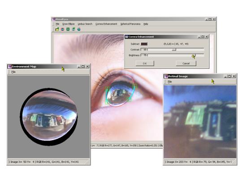This screenshot has height=182, width=242.
Task: Click the Contrast value field
Action: tap(144, 50)
